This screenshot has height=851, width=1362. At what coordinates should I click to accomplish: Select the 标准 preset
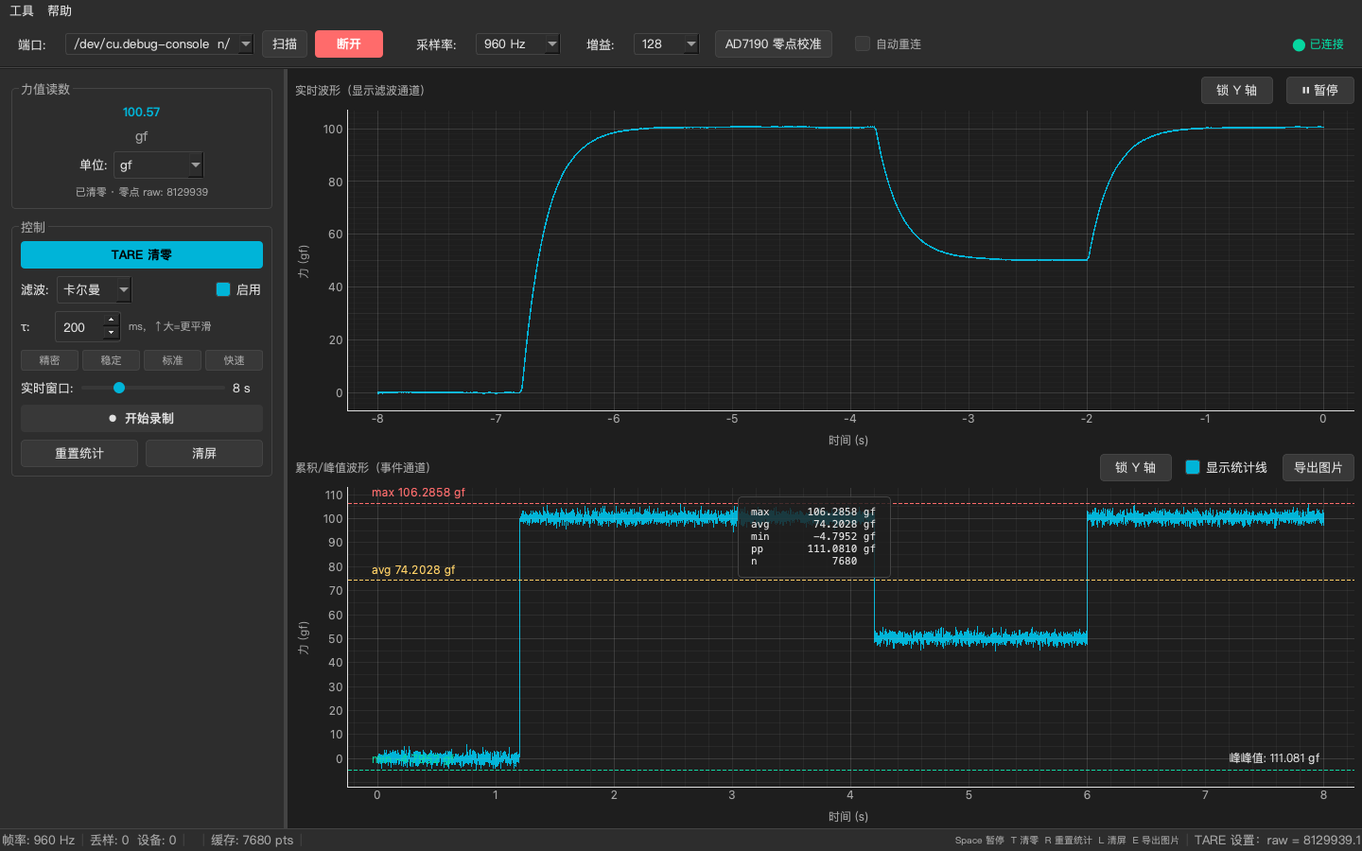pyautogui.click(x=172, y=360)
